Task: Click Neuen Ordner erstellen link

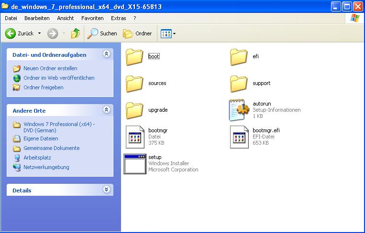Action: tap(50, 68)
